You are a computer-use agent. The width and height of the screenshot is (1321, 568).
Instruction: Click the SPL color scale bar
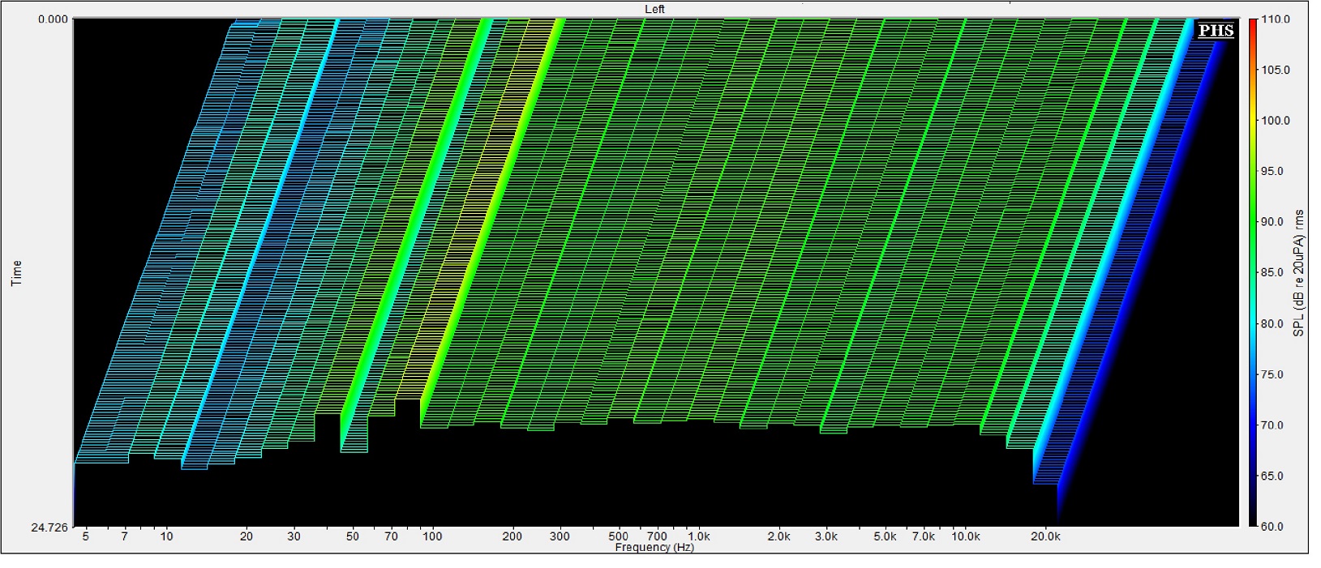click(x=1253, y=272)
